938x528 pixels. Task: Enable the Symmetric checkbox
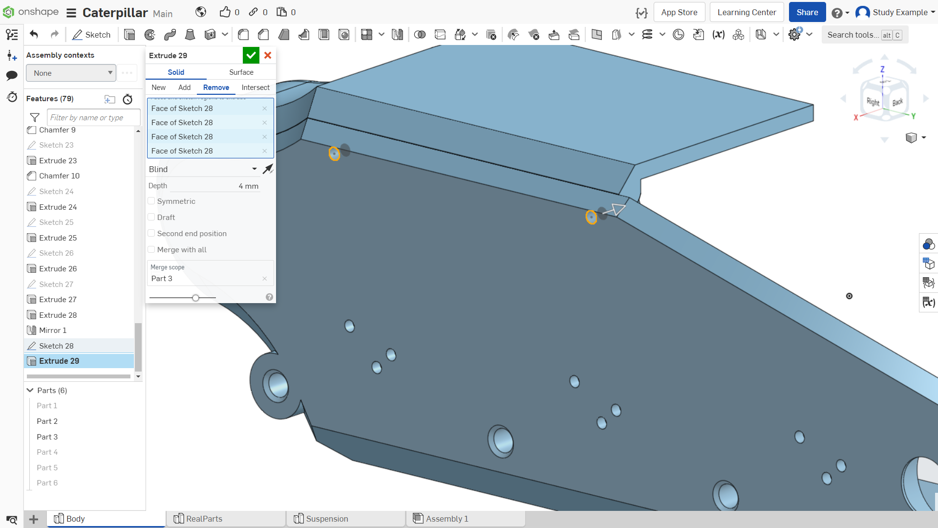point(151,201)
